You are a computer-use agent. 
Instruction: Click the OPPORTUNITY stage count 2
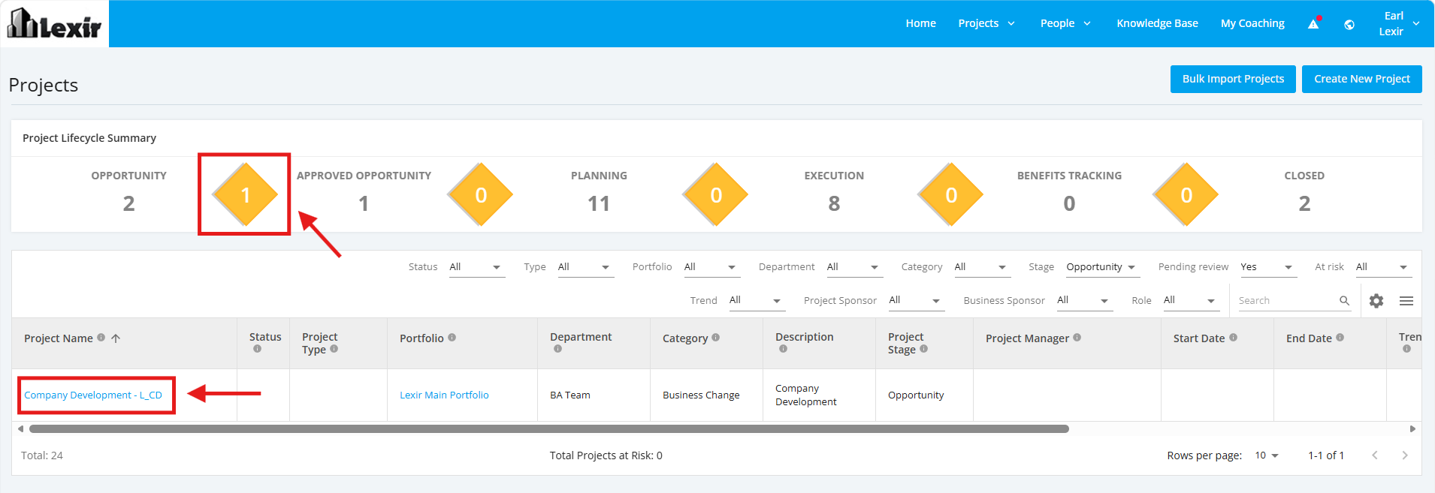coord(128,203)
